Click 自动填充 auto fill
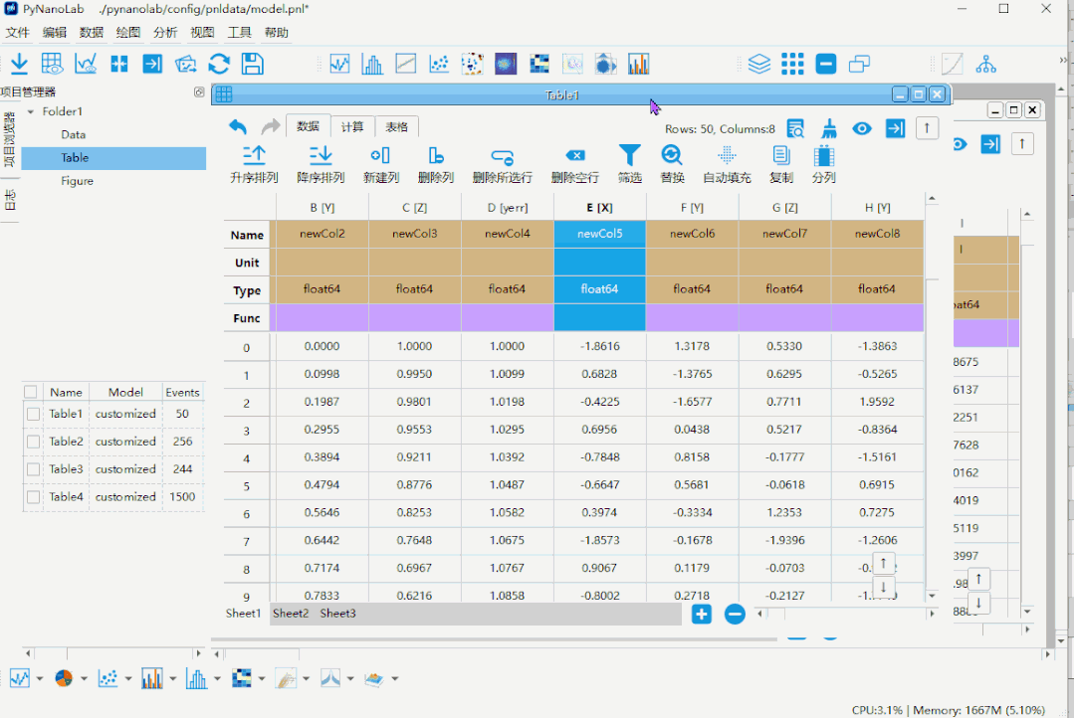Image resolution: width=1074 pixels, height=718 pixels. click(x=727, y=165)
